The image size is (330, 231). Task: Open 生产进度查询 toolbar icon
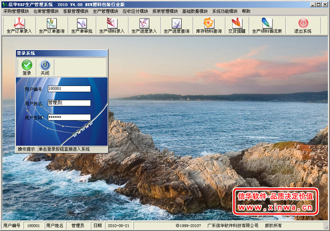click(177, 26)
